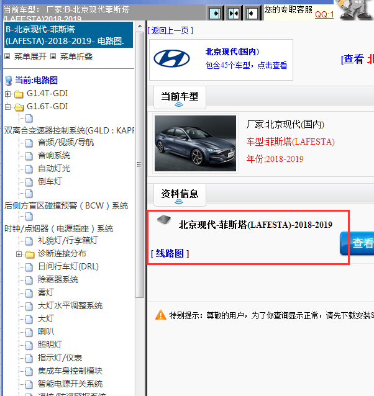
Task: Click the page icon beside 指示灯/仪表
Action: pos(29,358)
